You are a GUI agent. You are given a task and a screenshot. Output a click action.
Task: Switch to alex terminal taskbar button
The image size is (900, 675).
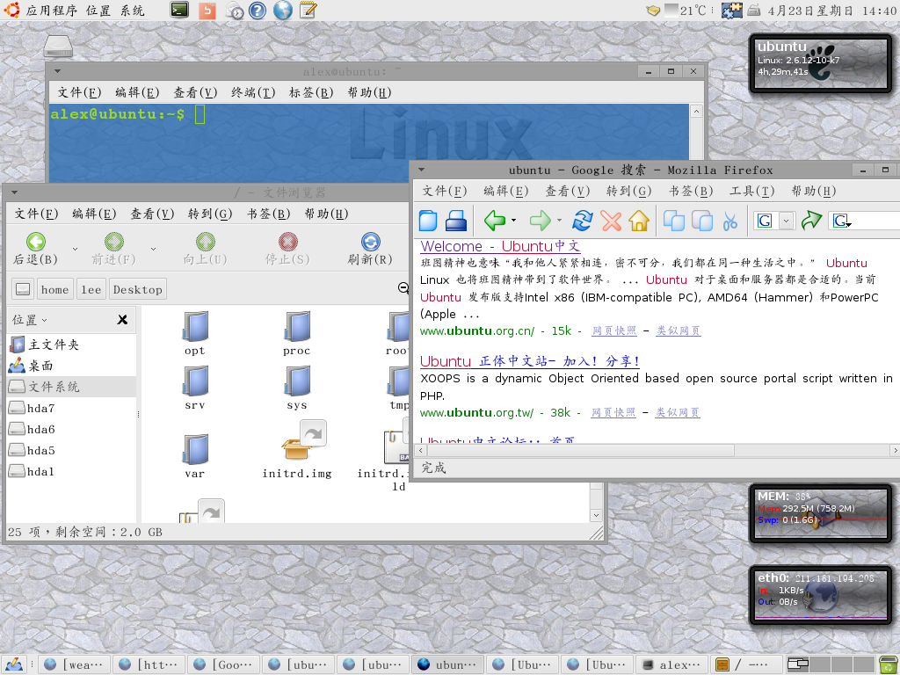click(x=672, y=664)
